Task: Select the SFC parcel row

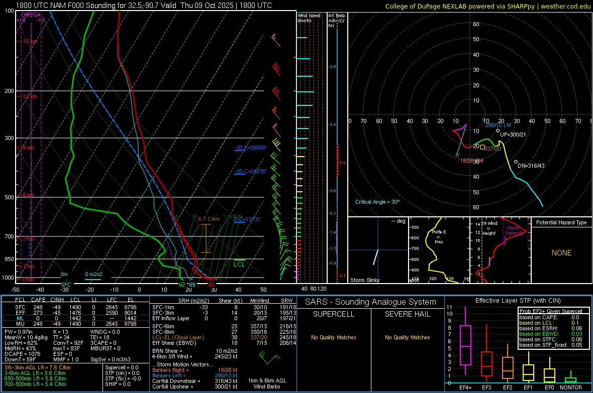Action: [76, 307]
